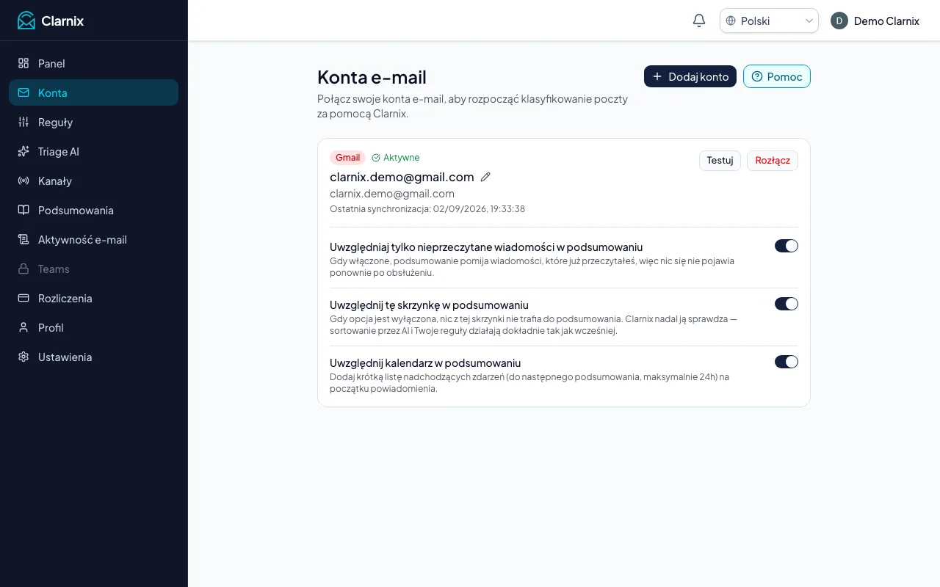Click the green Aktywne check icon
This screenshot has width=940, height=587.
pos(376,158)
